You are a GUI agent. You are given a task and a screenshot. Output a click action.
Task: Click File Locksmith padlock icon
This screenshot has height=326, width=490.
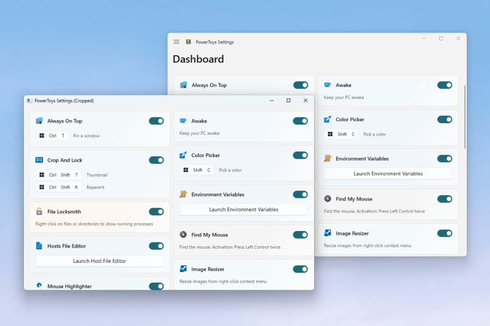point(39,211)
